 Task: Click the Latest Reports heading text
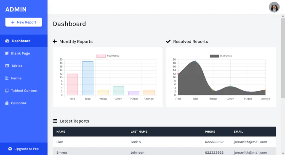(x=75, y=121)
